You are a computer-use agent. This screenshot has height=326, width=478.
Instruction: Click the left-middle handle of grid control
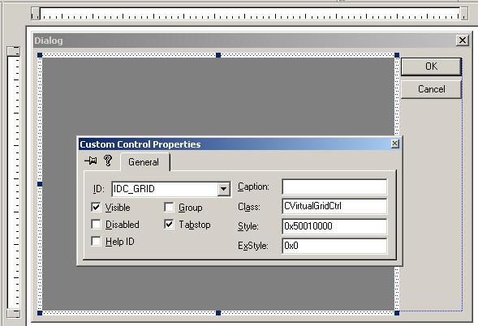40,184
